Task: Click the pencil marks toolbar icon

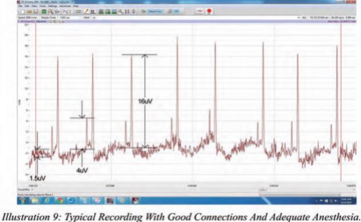Action: tap(86, 11)
